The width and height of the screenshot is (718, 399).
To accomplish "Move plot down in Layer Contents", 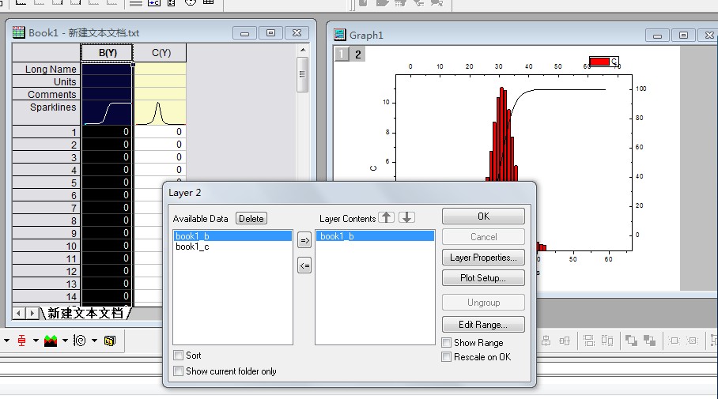I will tap(406, 217).
